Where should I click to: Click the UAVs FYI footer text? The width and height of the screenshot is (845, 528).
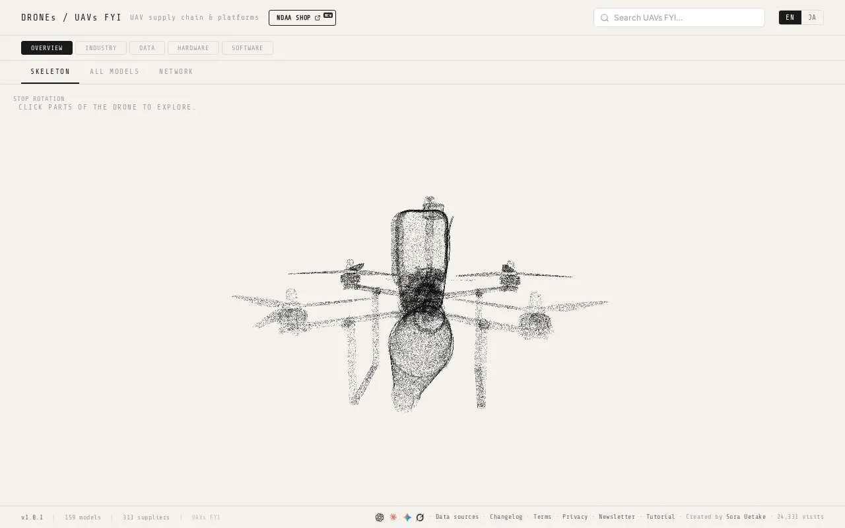click(207, 517)
